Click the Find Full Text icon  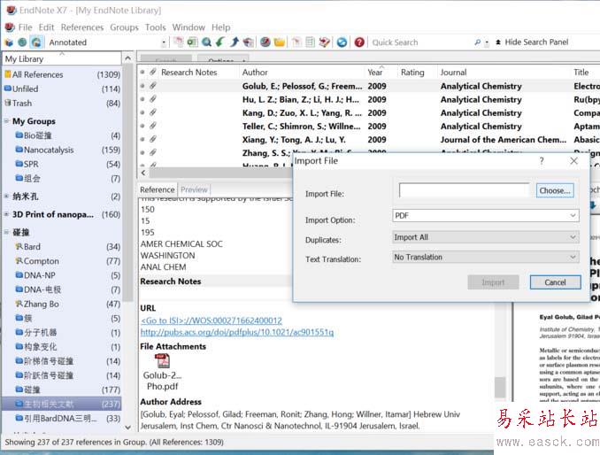(249, 42)
